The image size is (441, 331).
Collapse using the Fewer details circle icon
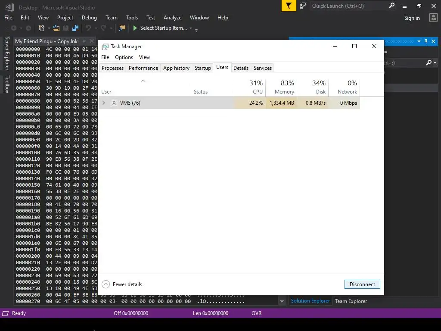click(x=106, y=284)
